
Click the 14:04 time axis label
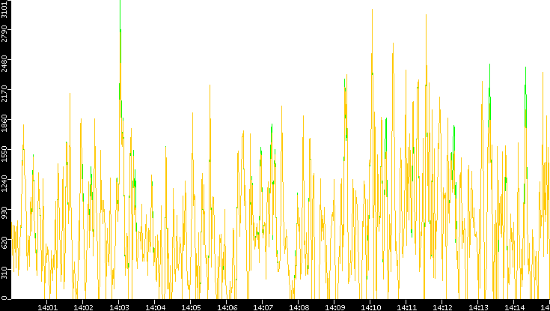tap(155, 307)
